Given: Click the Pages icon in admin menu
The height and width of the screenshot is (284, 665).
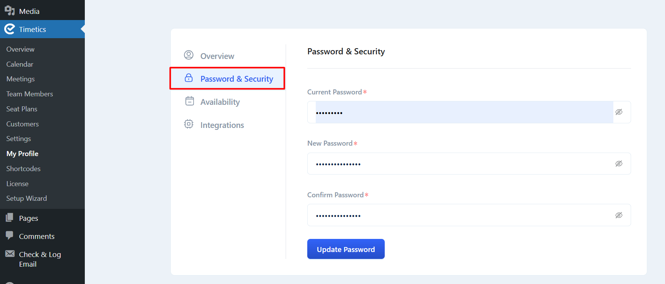Looking at the screenshot, I should coord(10,218).
